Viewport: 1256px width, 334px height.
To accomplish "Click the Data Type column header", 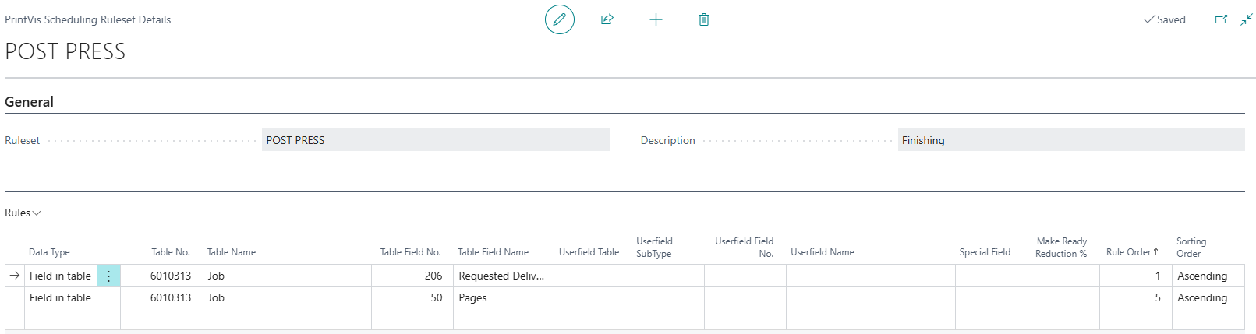I will click(x=49, y=252).
